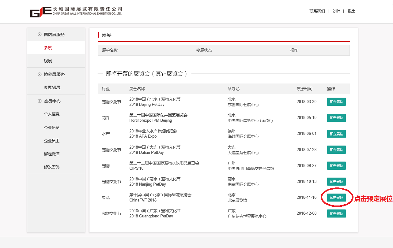Image resolution: width=393 pixels, height=248 pixels.
Task: Click 2018中国（大连）宠物文化节 name
Action: (x=155, y=147)
